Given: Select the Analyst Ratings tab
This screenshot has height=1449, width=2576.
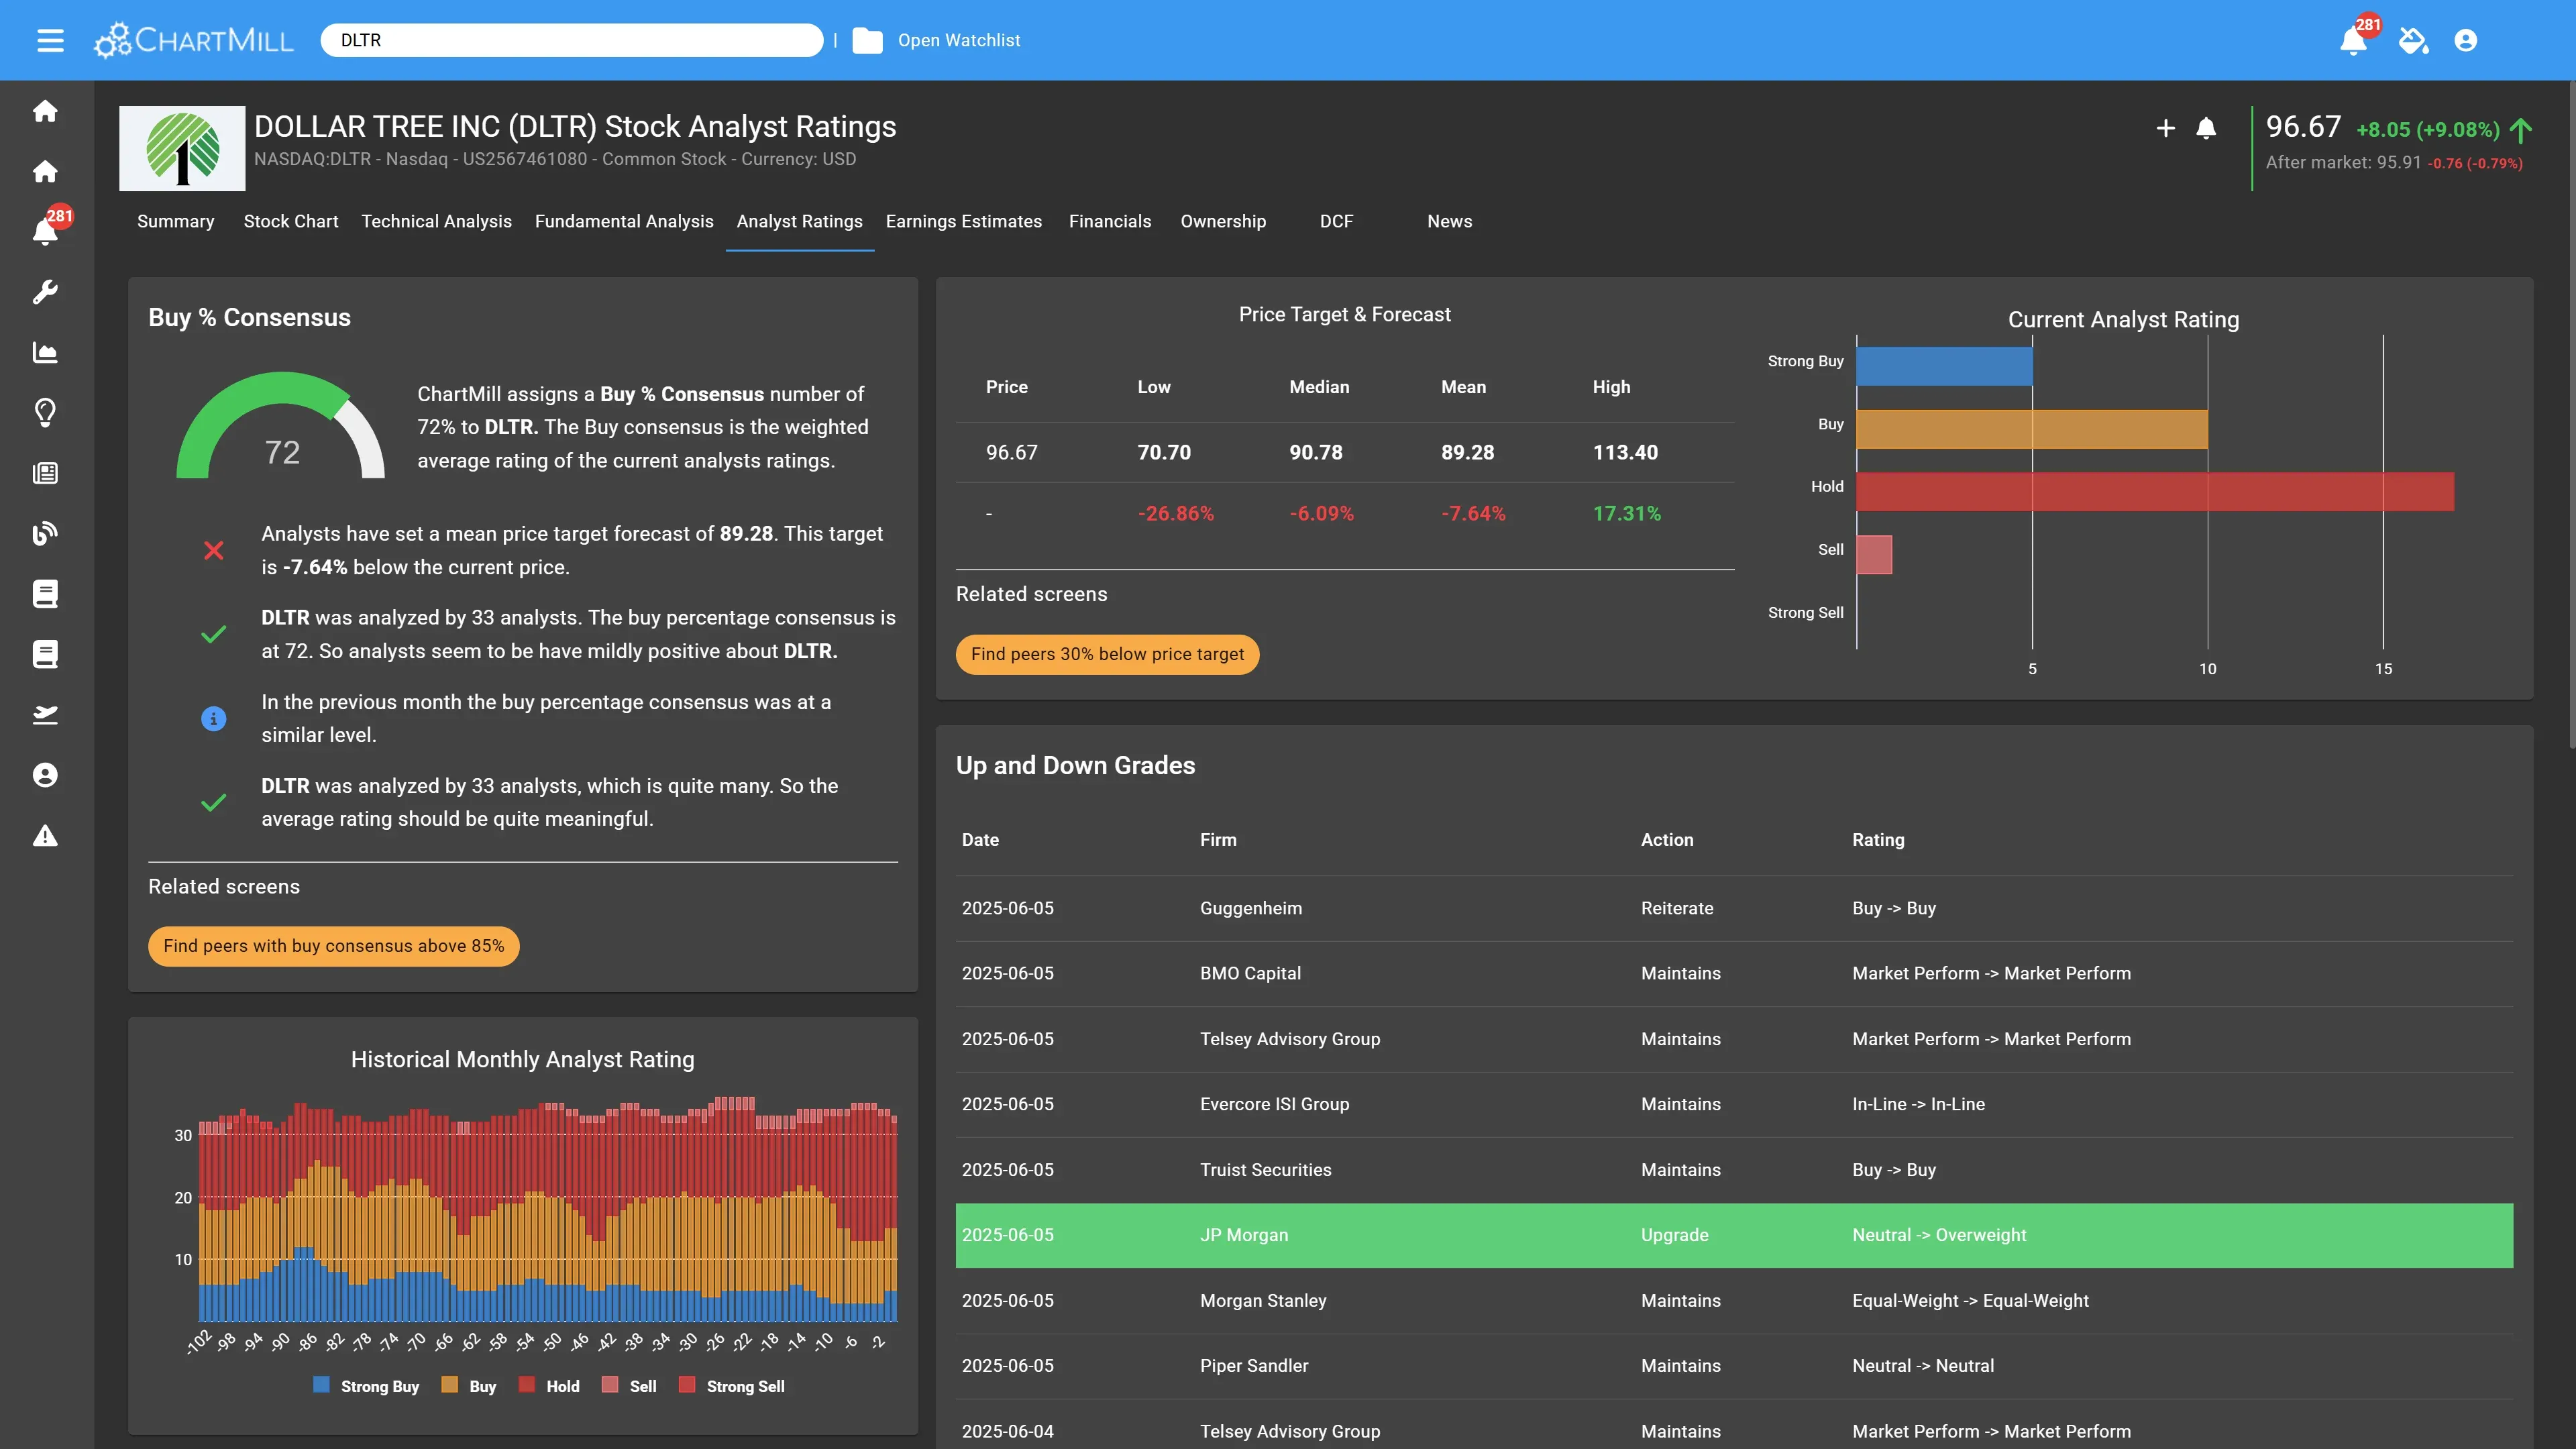Looking at the screenshot, I should point(799,221).
